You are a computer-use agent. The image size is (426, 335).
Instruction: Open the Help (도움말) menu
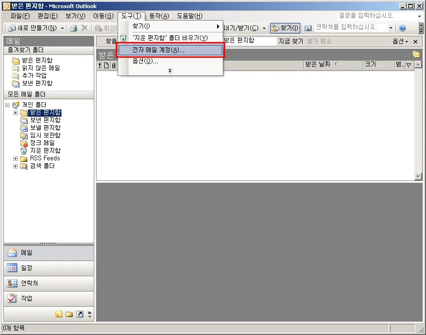[190, 16]
